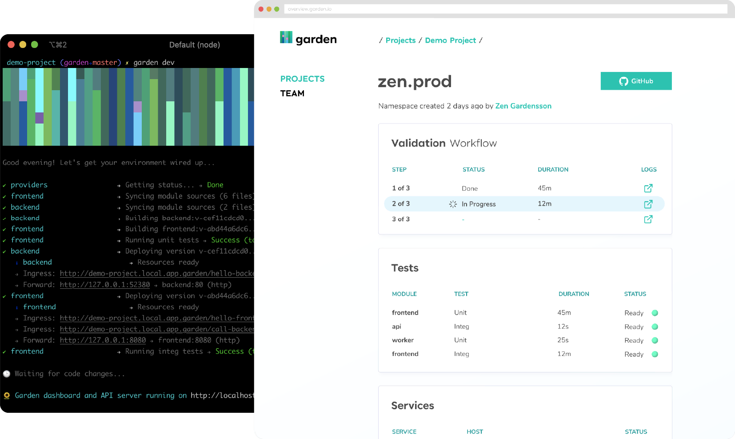Select TEAM in the sidebar
The image size is (735, 439).
pyautogui.click(x=292, y=93)
